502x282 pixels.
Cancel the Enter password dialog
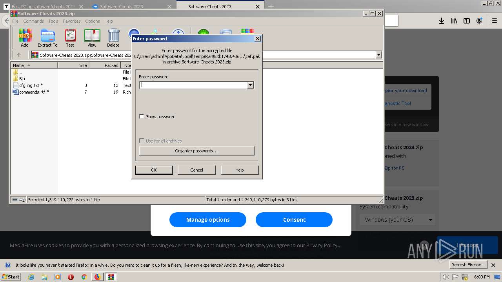[196, 170]
